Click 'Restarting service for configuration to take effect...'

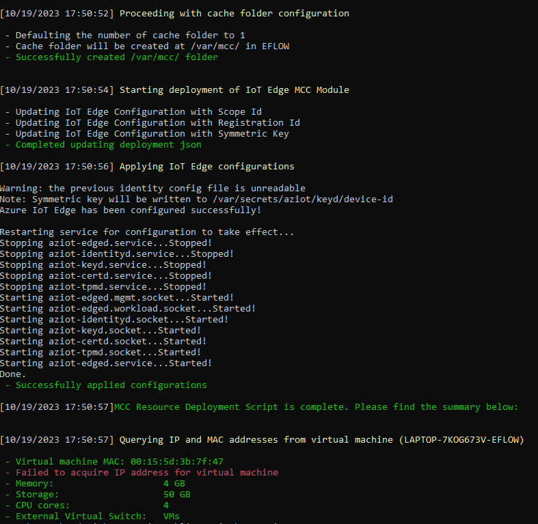click(x=147, y=232)
